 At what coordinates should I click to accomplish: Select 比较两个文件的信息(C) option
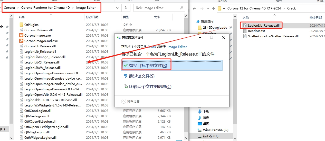(150, 86)
